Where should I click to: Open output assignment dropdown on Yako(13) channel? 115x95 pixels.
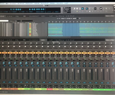[67, 87]
